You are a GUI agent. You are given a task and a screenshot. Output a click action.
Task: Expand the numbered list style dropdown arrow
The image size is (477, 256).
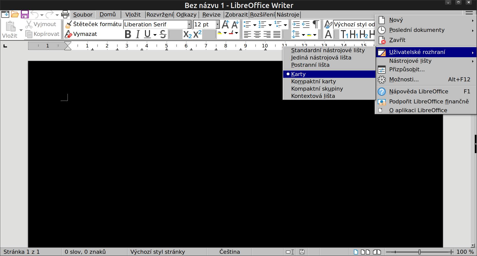tap(270, 25)
